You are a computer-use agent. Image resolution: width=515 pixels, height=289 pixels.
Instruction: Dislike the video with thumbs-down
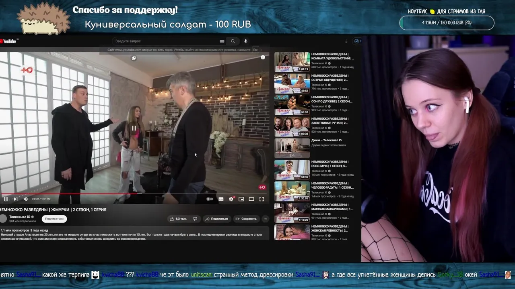tap(195, 219)
